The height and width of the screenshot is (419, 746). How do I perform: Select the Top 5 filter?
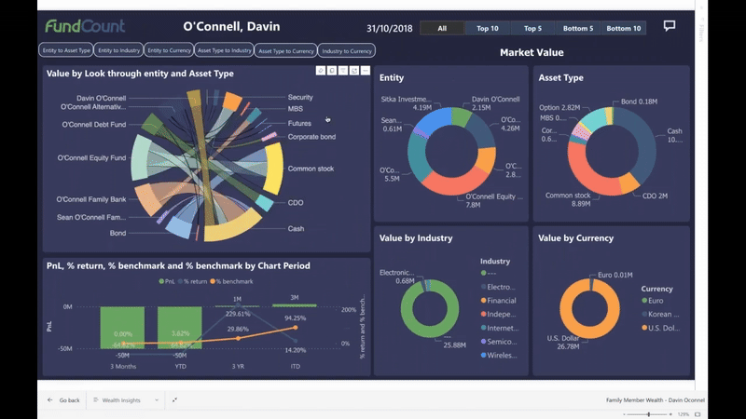tap(532, 28)
